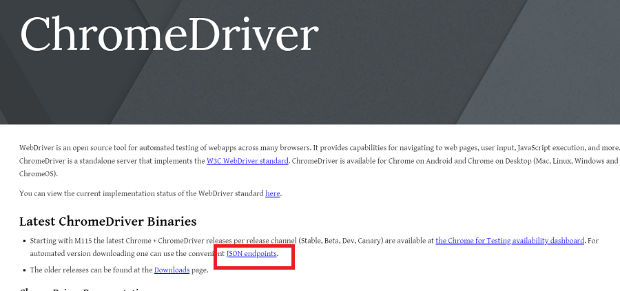Click the Latest ChromeDriver Binaries heading
The image size is (620, 291).
108,222
